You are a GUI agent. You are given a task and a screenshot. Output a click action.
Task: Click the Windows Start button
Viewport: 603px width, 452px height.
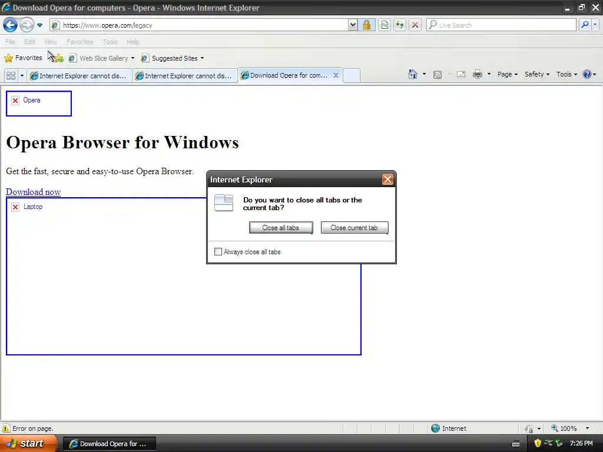point(28,443)
